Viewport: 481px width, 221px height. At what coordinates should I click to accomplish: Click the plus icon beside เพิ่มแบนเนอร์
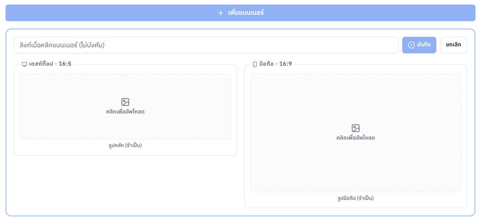pos(220,13)
